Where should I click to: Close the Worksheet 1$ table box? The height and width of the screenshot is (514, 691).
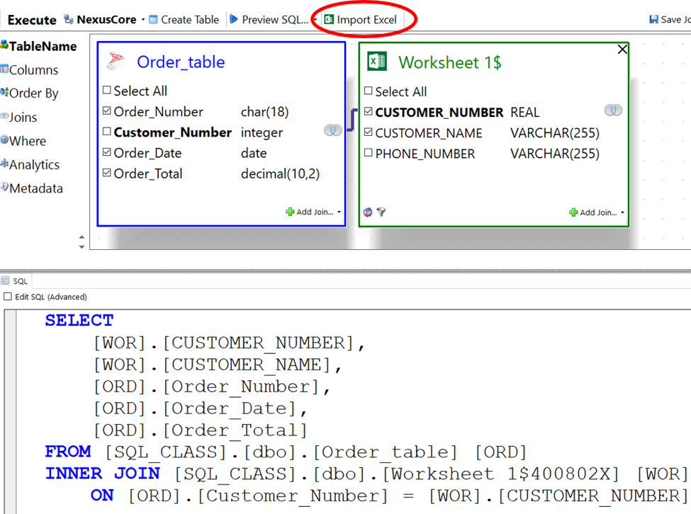pyautogui.click(x=622, y=49)
